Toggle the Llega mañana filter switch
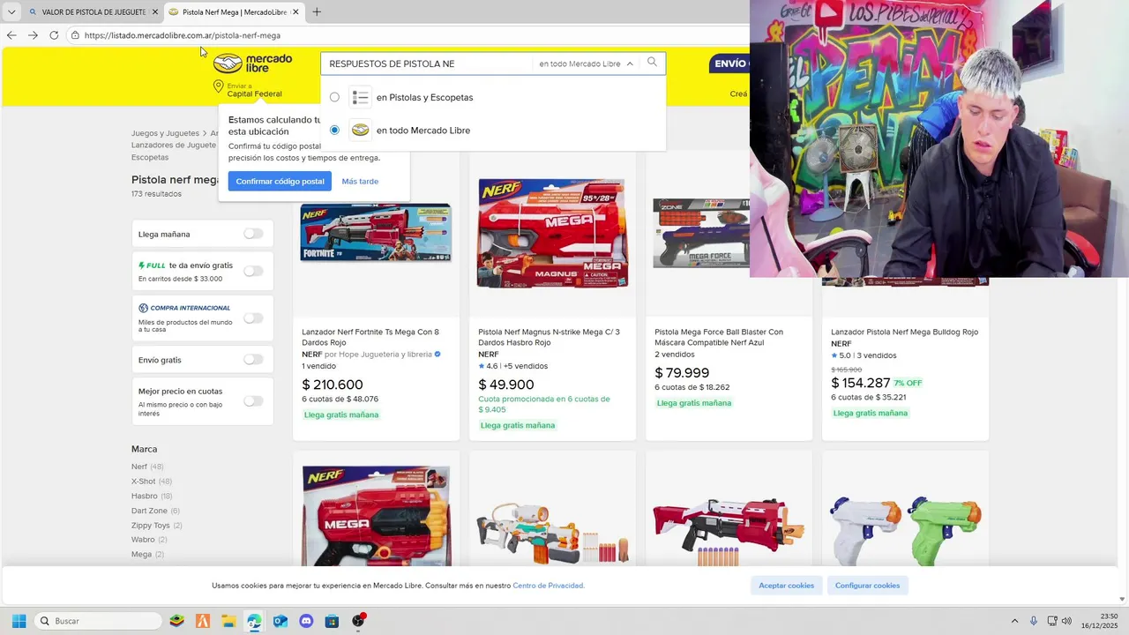The width and height of the screenshot is (1129, 635). click(253, 234)
